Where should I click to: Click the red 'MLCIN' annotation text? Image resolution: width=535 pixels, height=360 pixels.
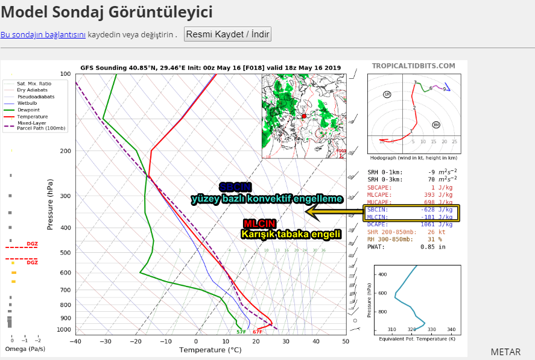(x=259, y=224)
